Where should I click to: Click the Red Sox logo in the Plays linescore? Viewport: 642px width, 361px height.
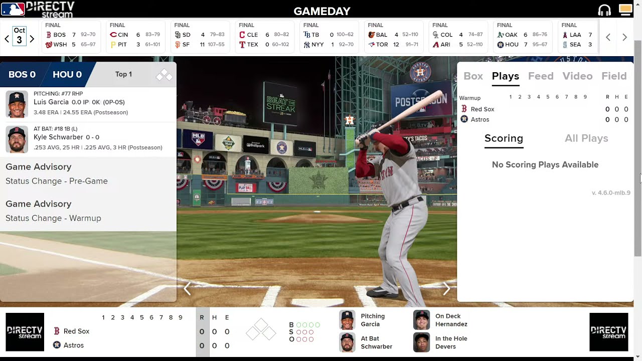pyautogui.click(x=464, y=109)
